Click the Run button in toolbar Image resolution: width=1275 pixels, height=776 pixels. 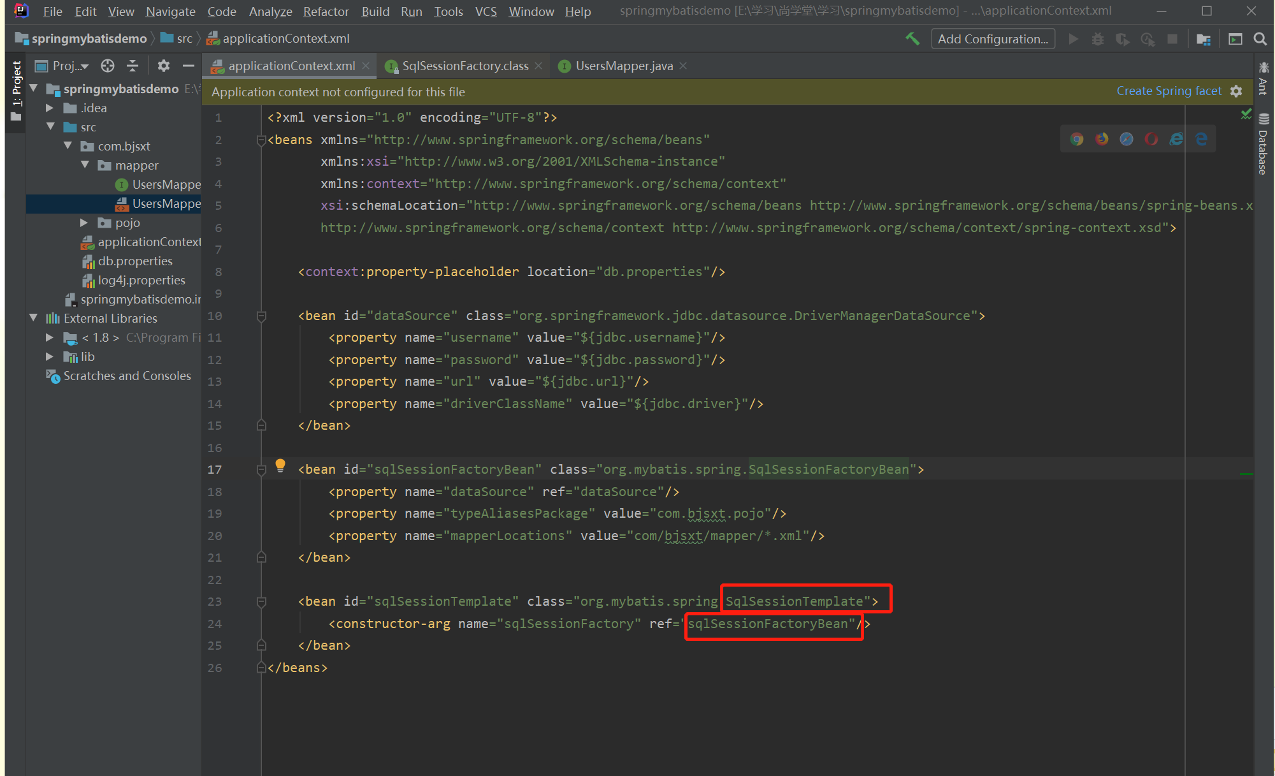tap(1074, 39)
